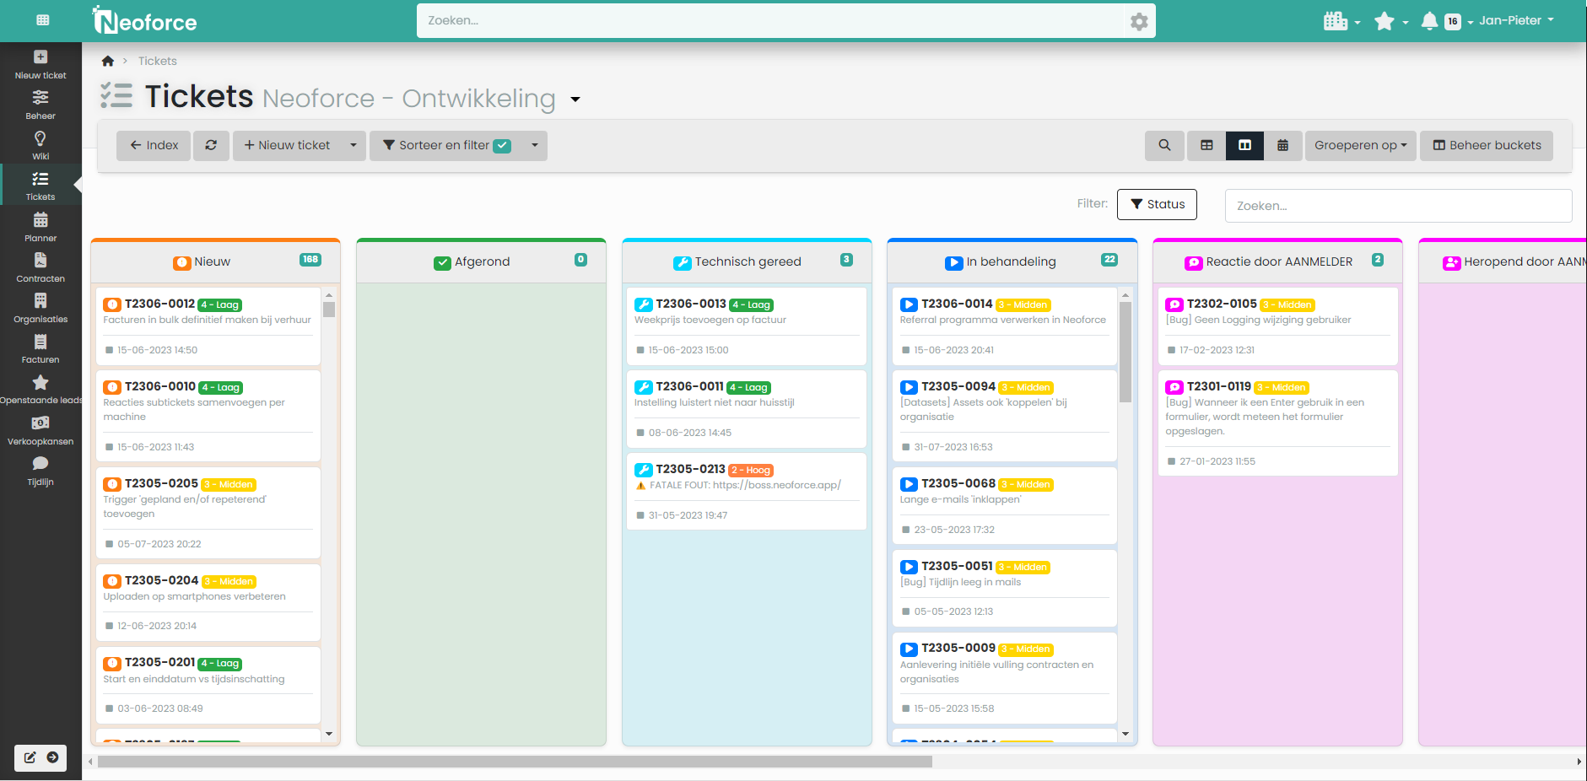Open the Status filter toggle
The height and width of the screenshot is (781, 1587).
[1157, 204]
